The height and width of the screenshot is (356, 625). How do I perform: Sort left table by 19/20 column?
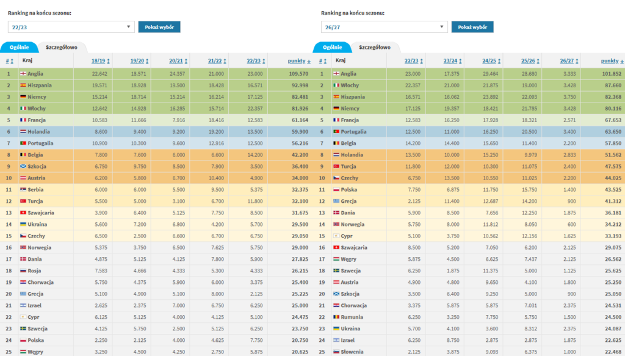[x=139, y=61]
